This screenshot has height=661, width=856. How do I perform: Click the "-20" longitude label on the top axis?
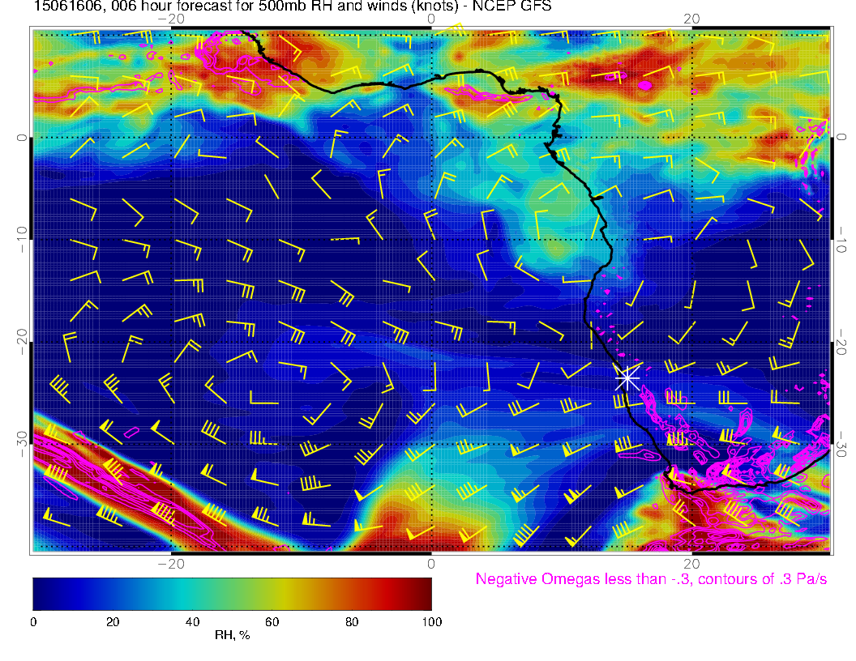(171, 19)
